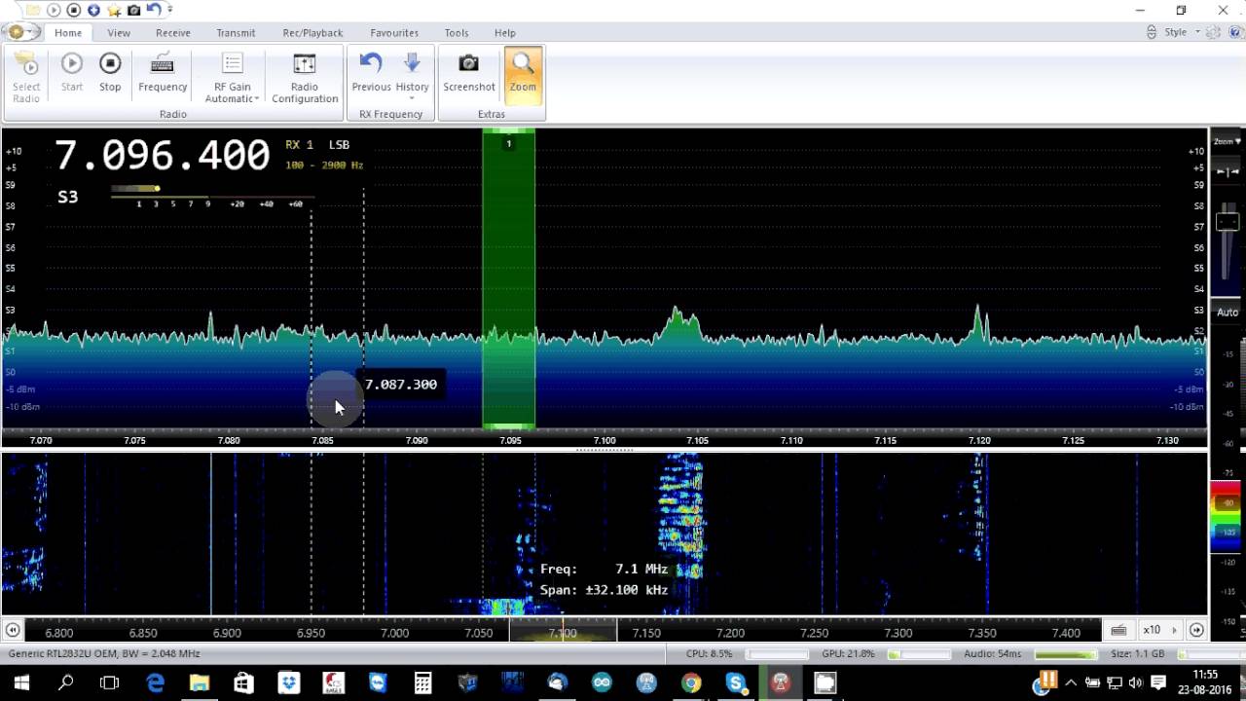Click the volume icon in system tray
Screen dimensions: 1246x701
(x=1135, y=683)
